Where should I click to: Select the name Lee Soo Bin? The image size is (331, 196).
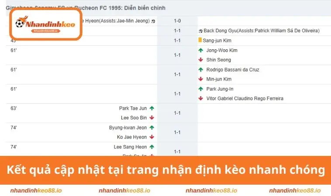(134, 118)
